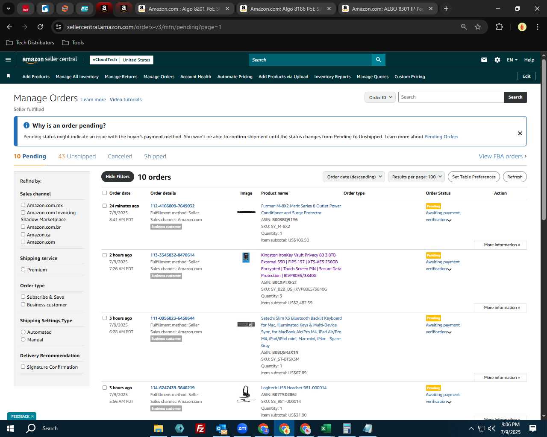Open order link 113-3545832-8470614
Screen dimensions: 547x437
pyautogui.click(x=172, y=255)
